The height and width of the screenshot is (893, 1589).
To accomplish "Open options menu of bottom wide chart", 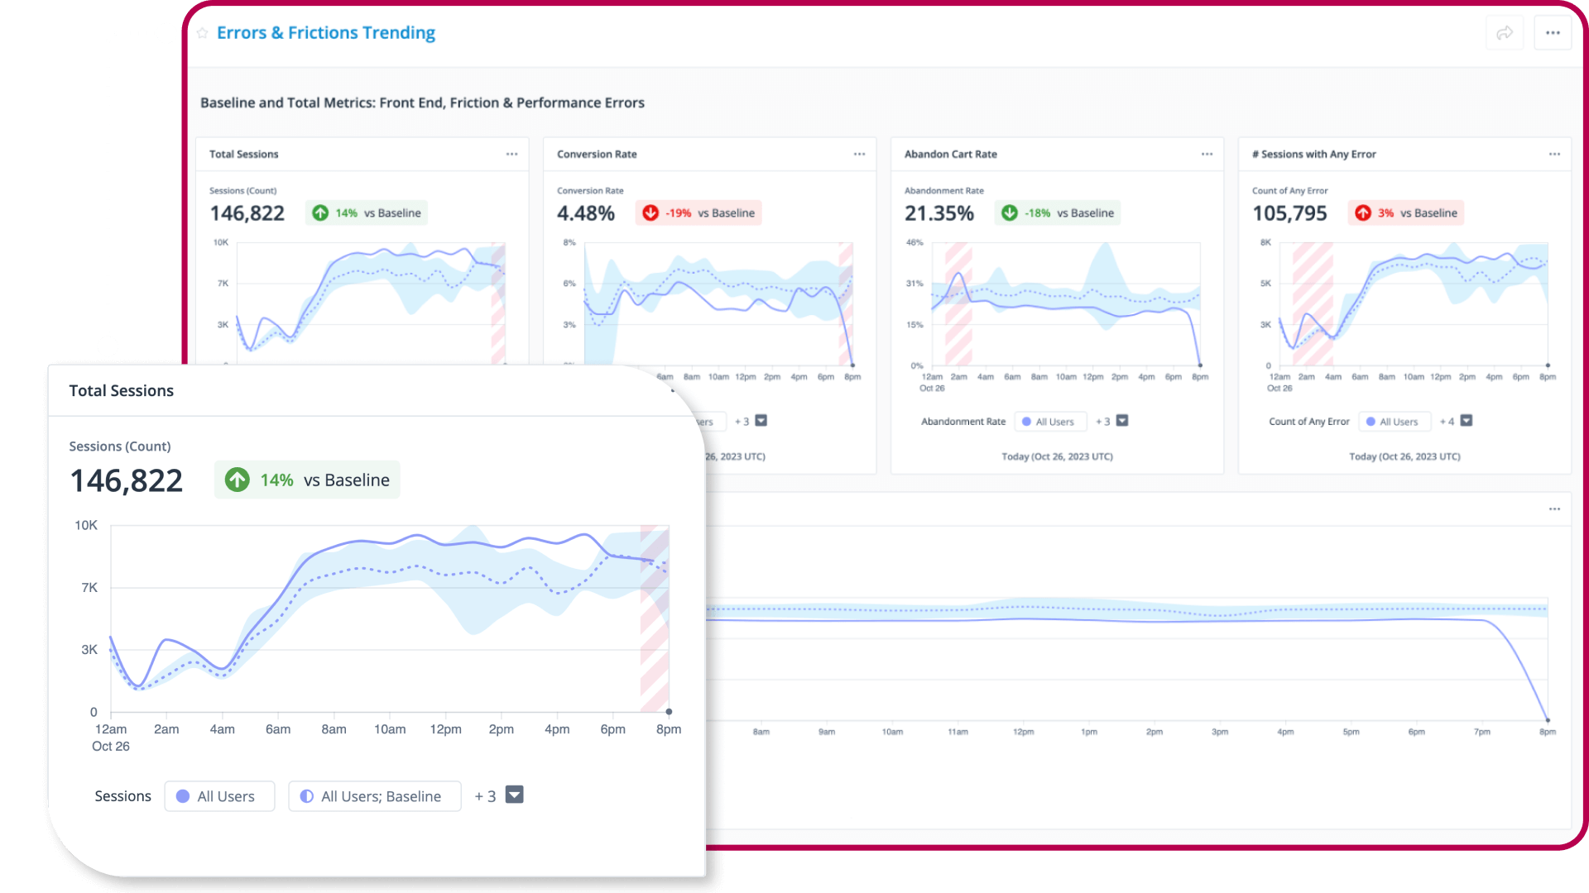I will click(x=1554, y=509).
